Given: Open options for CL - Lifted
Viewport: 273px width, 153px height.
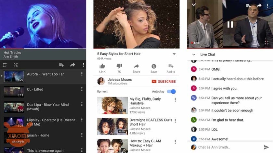Looking at the screenshot, I should pyautogui.click(x=82, y=89).
